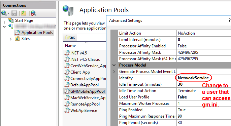This screenshot has height=126, width=231.
Task: Click the icon beside WebApiService
Action: point(67,111)
